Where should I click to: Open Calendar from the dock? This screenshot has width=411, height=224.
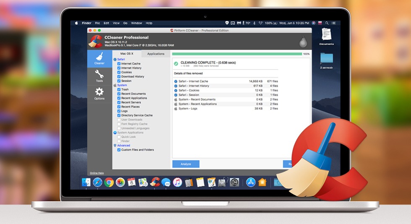pyautogui.click(x=132, y=182)
